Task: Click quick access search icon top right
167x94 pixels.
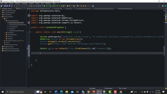Action: (159, 6)
